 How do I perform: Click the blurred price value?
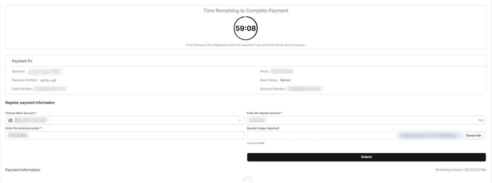click(282, 71)
